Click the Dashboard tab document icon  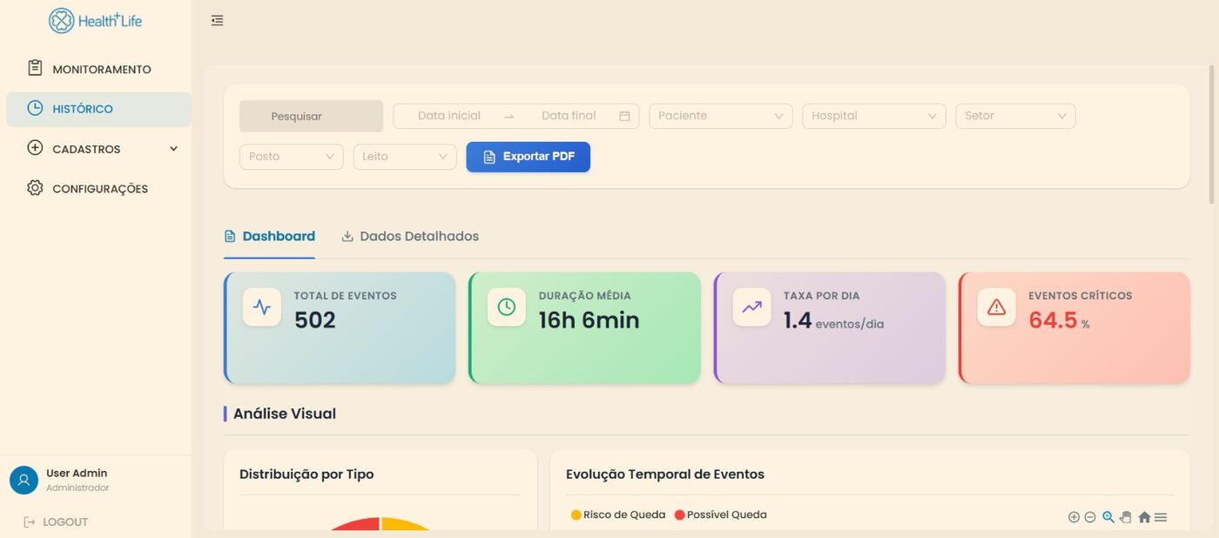coord(230,236)
